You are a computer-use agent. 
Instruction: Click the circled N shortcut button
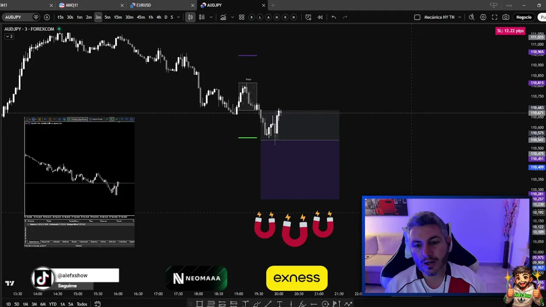pyautogui.click(x=293, y=17)
